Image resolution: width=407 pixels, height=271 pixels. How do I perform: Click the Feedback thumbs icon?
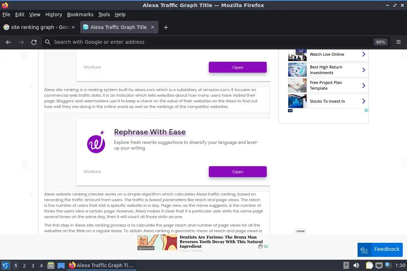[x=364, y=250]
